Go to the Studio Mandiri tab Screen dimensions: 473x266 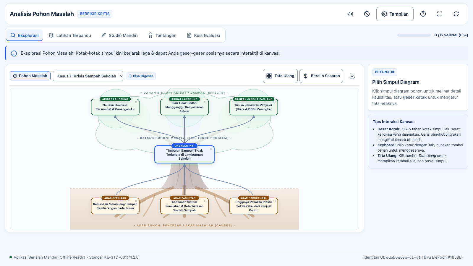click(x=119, y=35)
